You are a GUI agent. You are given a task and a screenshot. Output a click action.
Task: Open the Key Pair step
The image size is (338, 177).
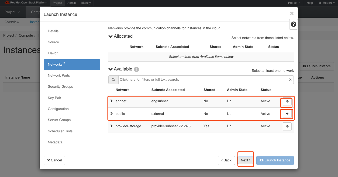(54, 98)
